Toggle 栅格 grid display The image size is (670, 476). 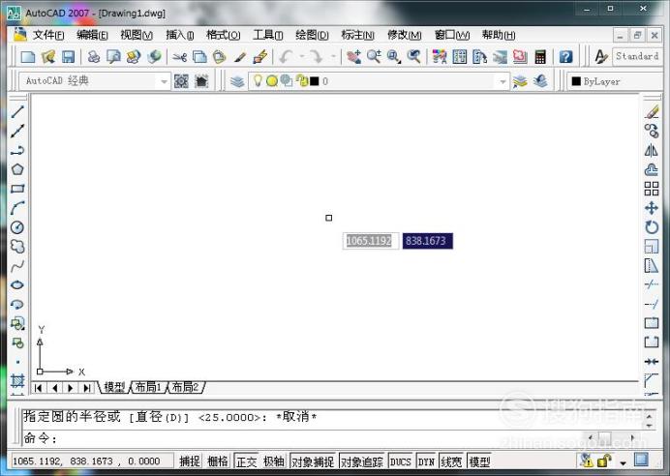click(x=217, y=461)
